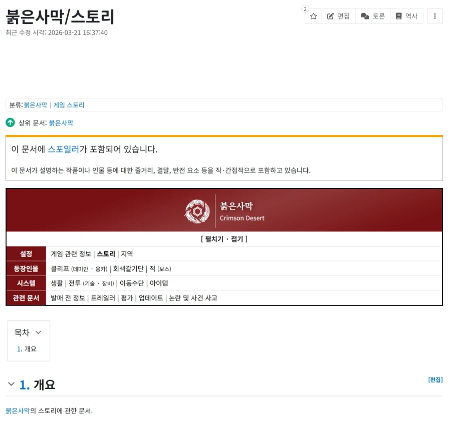Toggle the infobox with 펼치기 · 접기
Screen dimensions: 451x429
point(224,239)
